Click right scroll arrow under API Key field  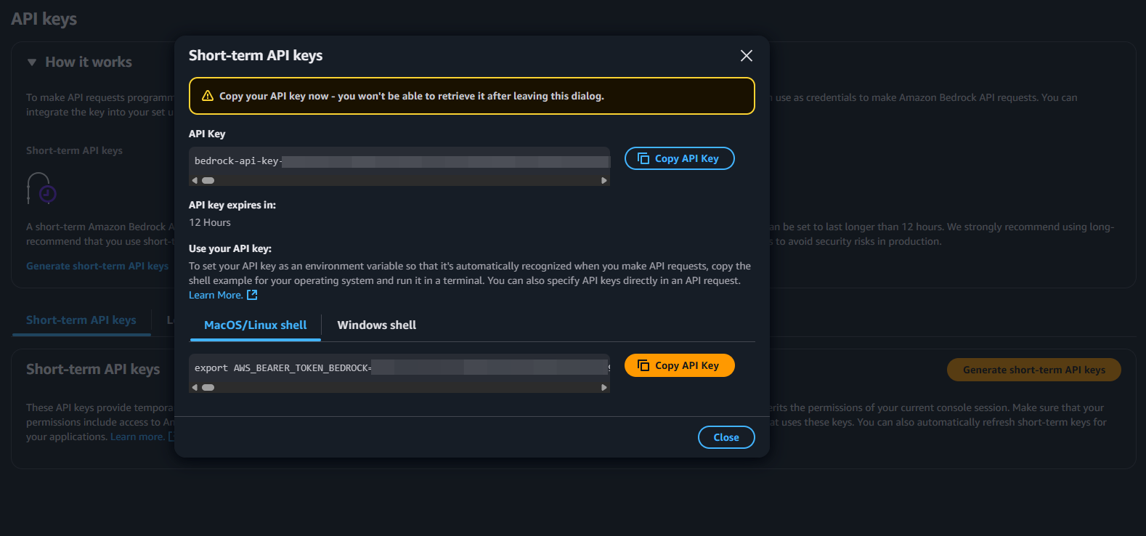(604, 181)
